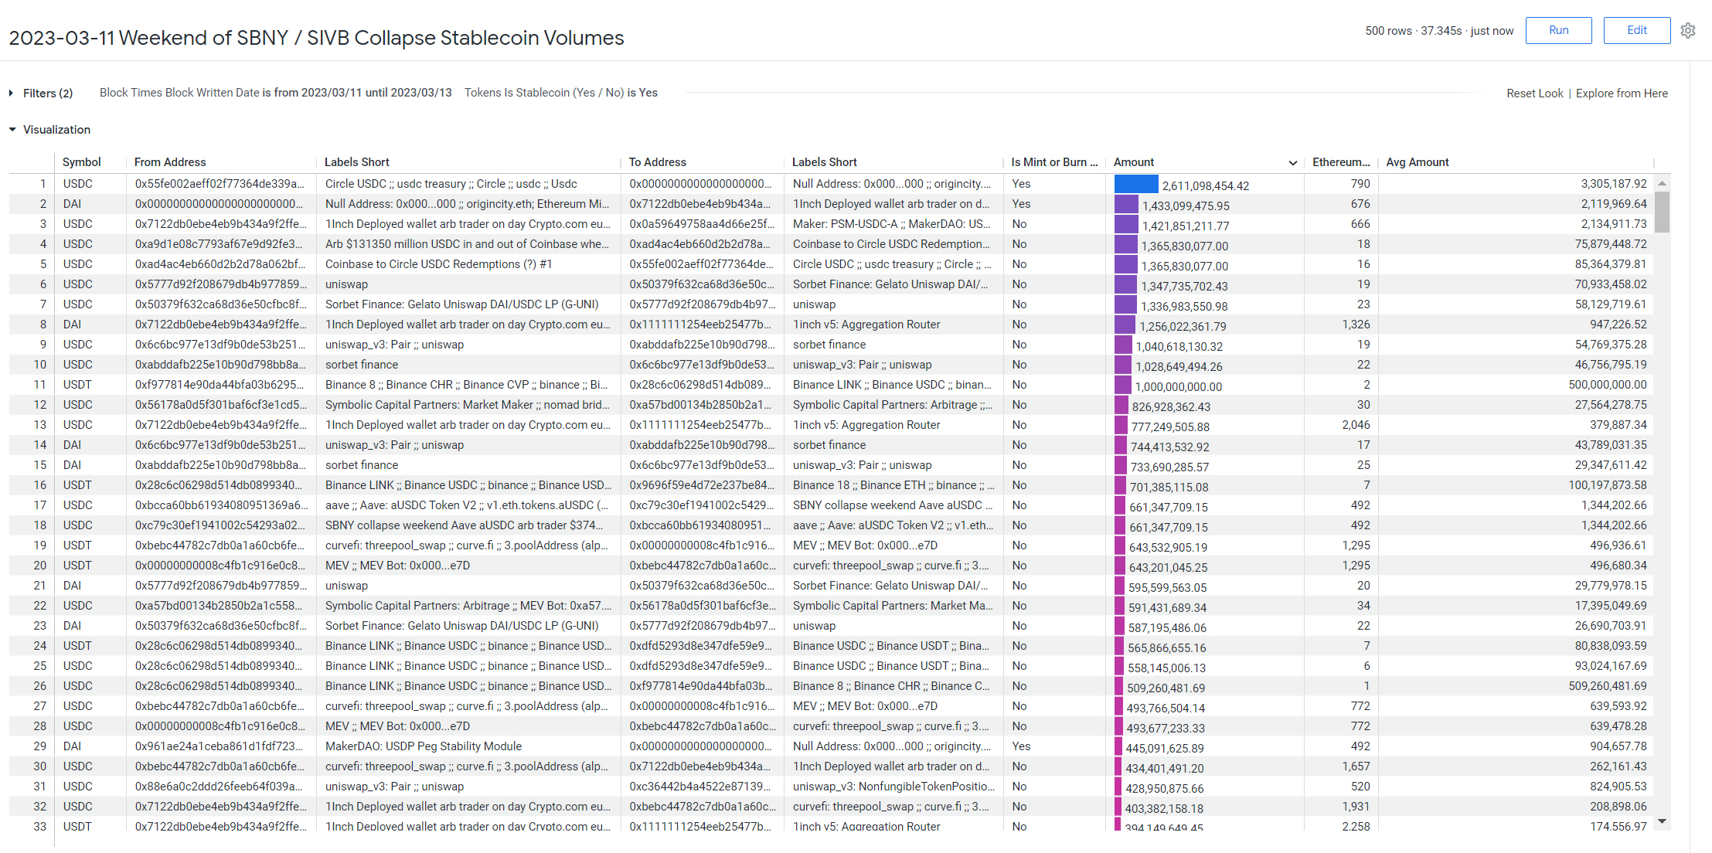Click the Reset Look link
This screenshot has width=1712, height=853.
tap(1534, 93)
